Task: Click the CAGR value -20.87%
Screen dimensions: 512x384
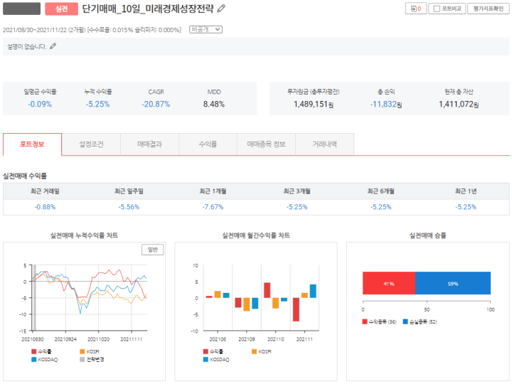Action: pyautogui.click(x=156, y=104)
